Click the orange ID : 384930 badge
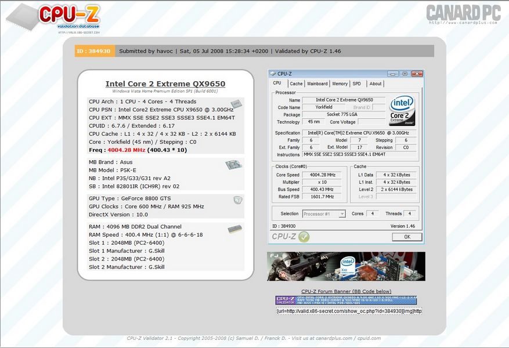The width and height of the screenshot is (509, 348). pyautogui.click(x=95, y=51)
